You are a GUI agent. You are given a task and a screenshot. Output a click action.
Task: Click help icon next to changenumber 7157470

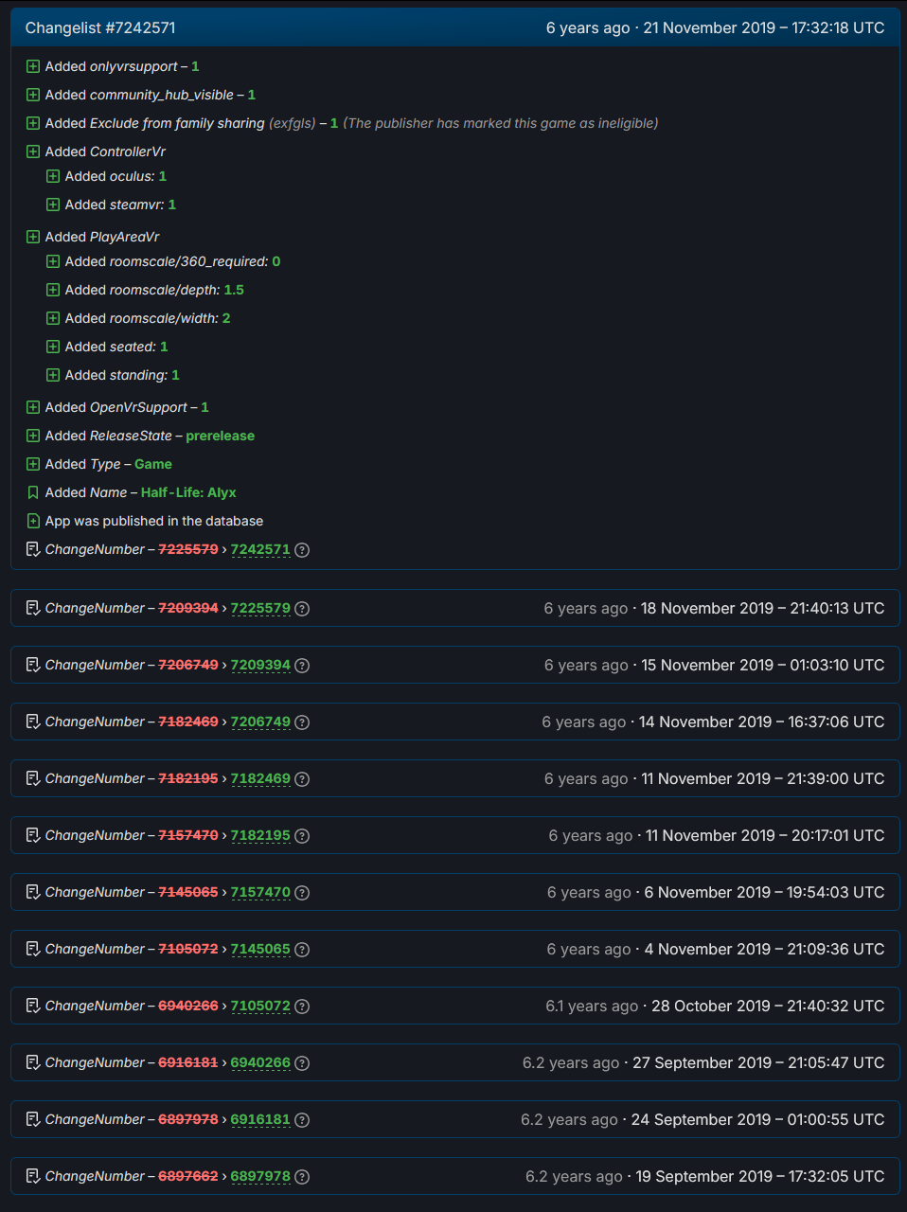[x=302, y=893]
